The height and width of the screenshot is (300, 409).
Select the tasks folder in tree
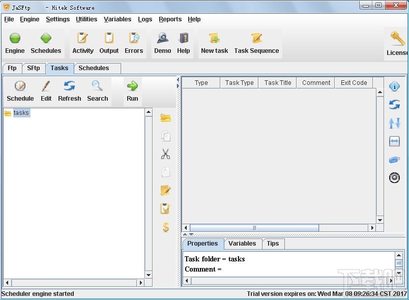pos(21,113)
